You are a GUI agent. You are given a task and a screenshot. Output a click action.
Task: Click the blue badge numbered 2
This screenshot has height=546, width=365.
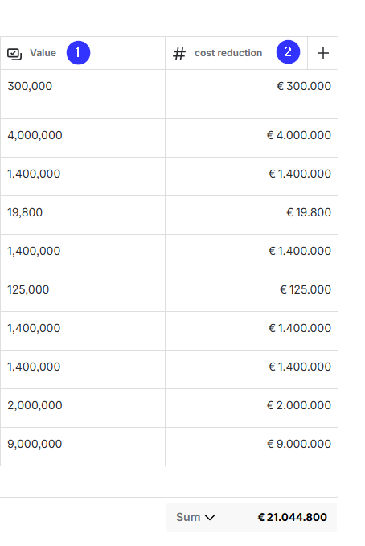point(288,52)
